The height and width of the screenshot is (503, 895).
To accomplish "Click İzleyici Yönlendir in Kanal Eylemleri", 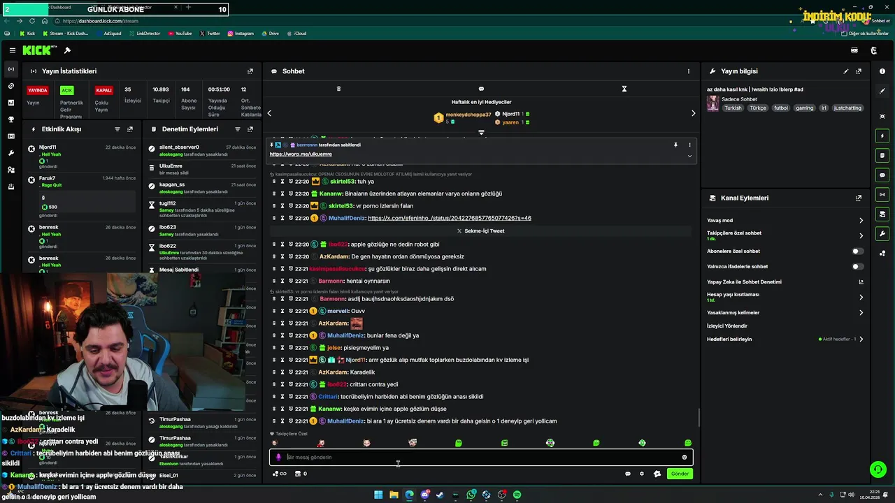I will click(727, 326).
